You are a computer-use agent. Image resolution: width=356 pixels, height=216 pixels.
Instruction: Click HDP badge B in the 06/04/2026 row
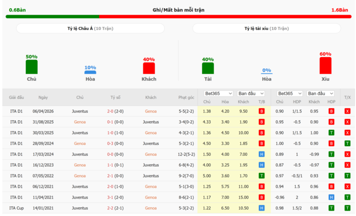(331, 112)
